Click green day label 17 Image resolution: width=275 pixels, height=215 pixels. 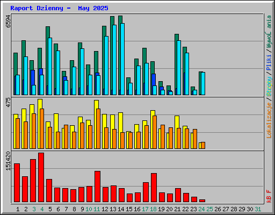coord(145,209)
